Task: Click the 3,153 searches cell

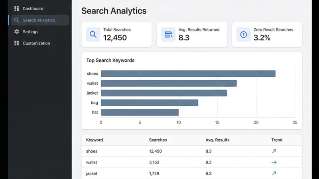Action: click(154, 162)
